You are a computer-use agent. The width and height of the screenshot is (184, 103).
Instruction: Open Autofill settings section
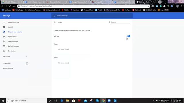tap(11, 27)
